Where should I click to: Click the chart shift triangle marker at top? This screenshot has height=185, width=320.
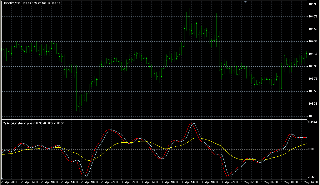tap(246, 2)
